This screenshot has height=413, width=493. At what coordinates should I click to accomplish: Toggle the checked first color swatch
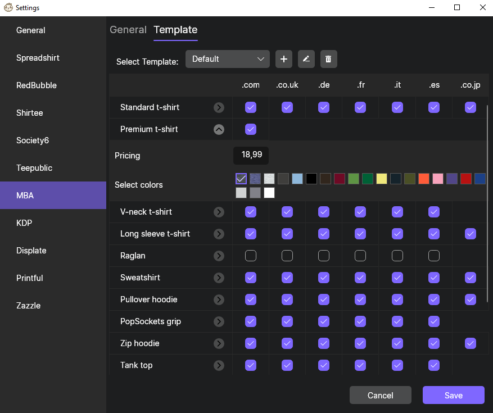(241, 179)
